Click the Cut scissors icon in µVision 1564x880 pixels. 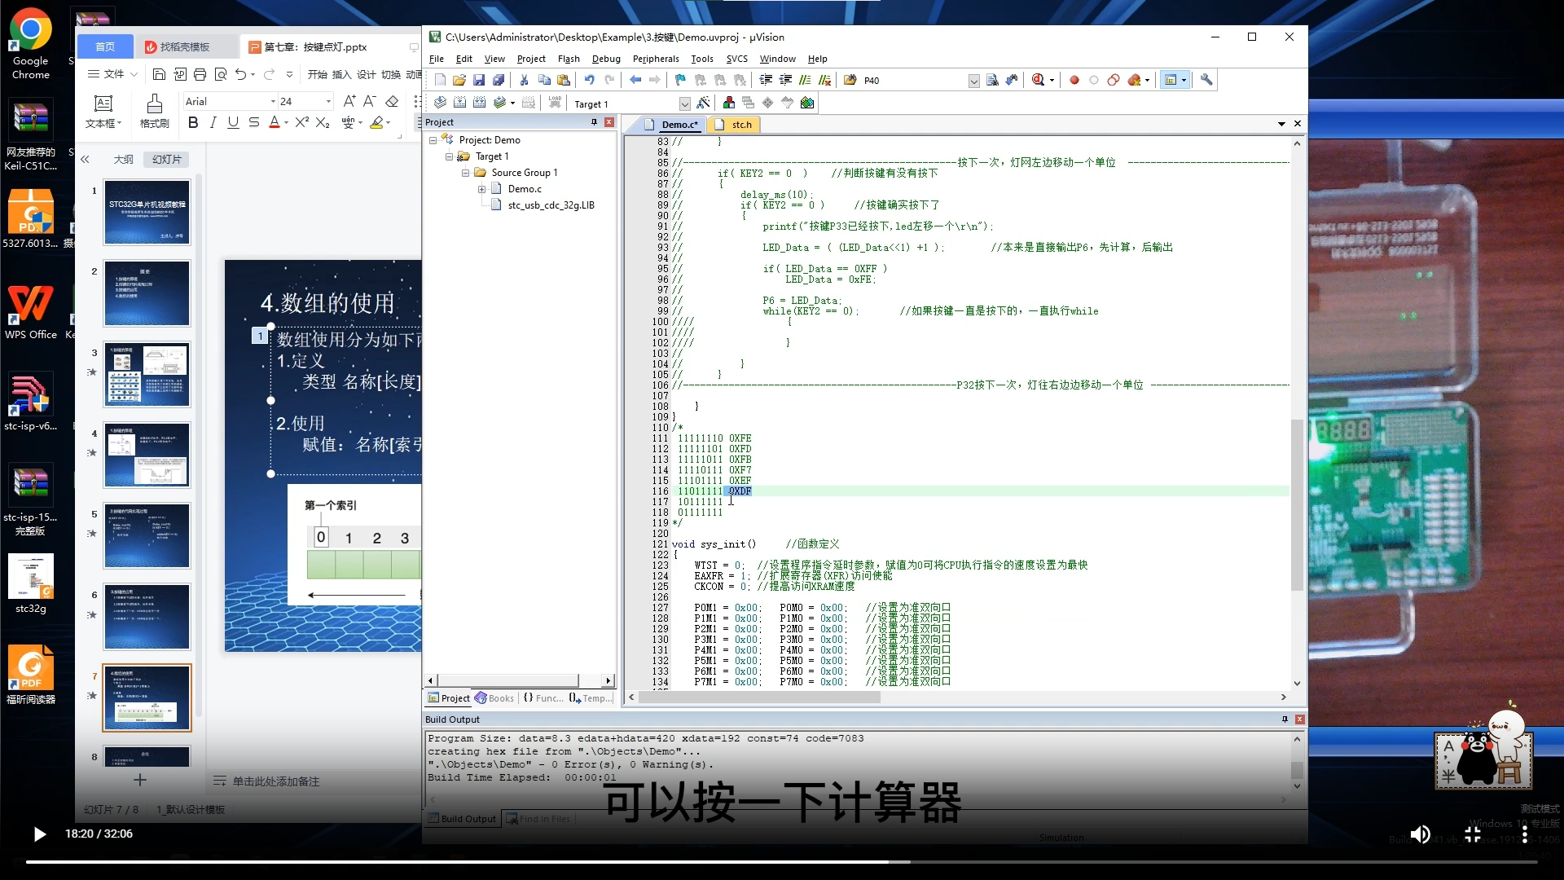tap(524, 80)
